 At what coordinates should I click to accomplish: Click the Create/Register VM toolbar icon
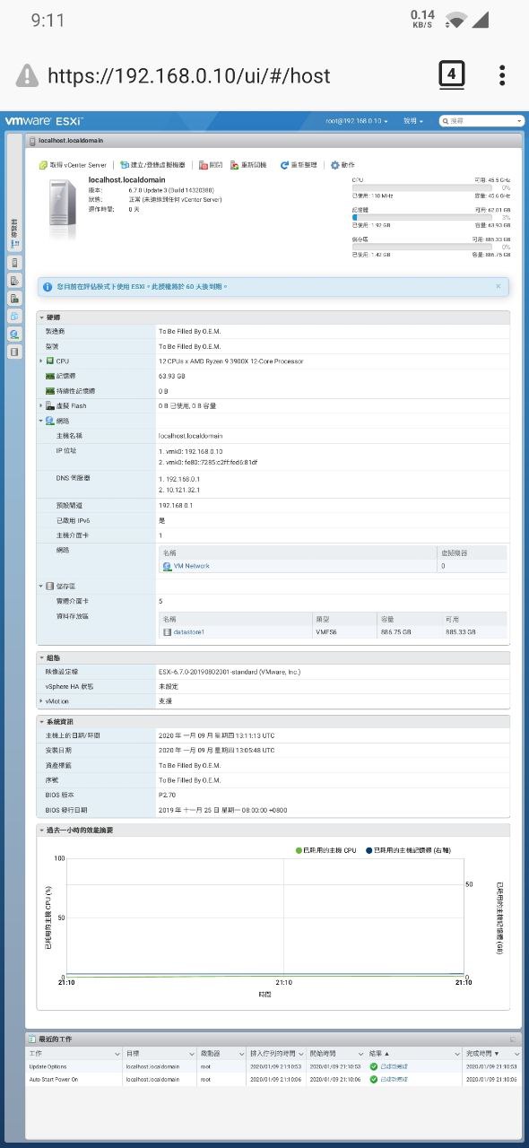point(125,165)
